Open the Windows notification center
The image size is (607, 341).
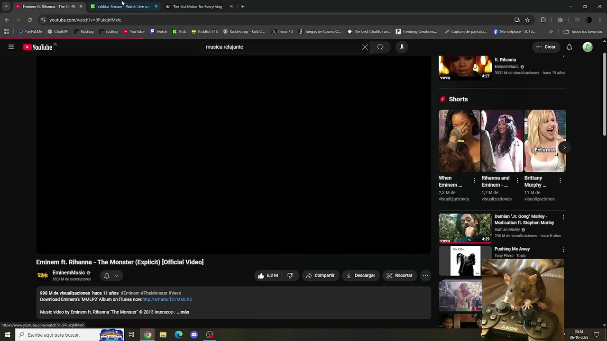pos(597,335)
